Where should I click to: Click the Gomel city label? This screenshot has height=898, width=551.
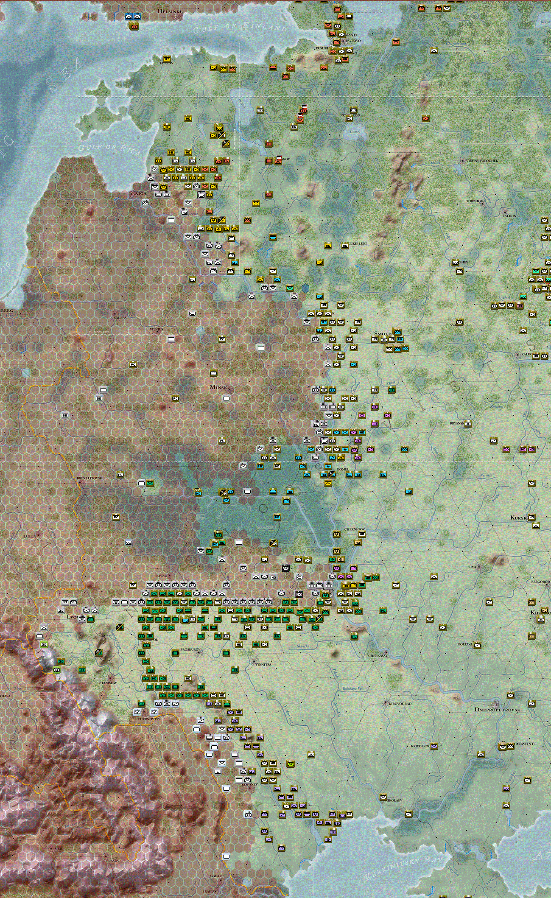(x=343, y=469)
